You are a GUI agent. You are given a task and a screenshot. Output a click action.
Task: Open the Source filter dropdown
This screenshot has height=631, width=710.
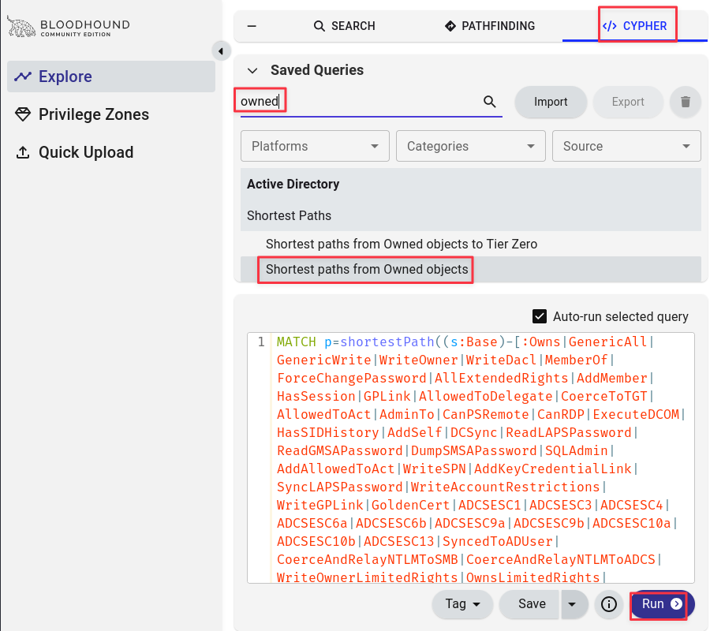point(626,146)
